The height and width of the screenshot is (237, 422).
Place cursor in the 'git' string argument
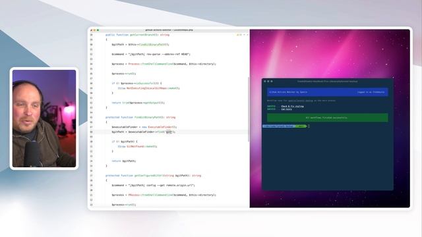point(169,132)
